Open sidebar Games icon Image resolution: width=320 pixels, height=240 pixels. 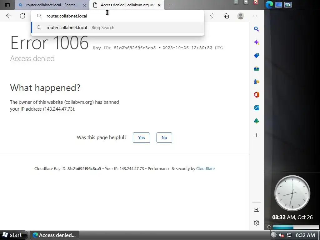(257, 82)
